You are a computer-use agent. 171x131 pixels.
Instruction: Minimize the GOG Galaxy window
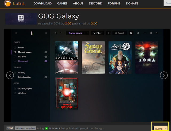click(x=145, y=33)
